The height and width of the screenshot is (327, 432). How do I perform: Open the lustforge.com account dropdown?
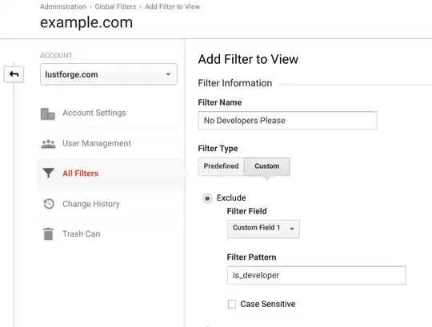tap(109, 74)
